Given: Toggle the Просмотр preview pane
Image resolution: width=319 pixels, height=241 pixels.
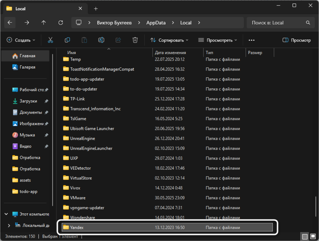Looking at the screenshot, I should (296, 40).
